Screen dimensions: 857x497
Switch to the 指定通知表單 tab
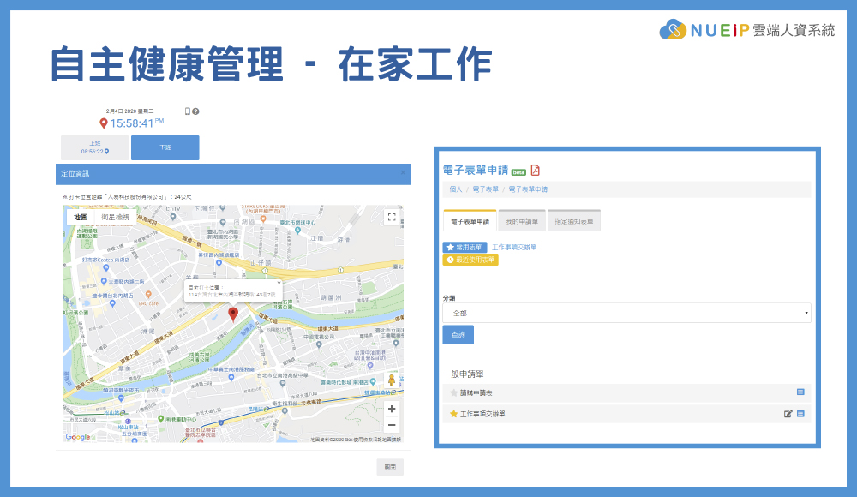point(574,221)
